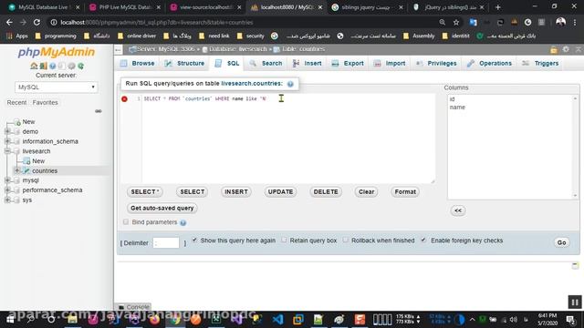Open the livesearch.countries link

click(252, 84)
